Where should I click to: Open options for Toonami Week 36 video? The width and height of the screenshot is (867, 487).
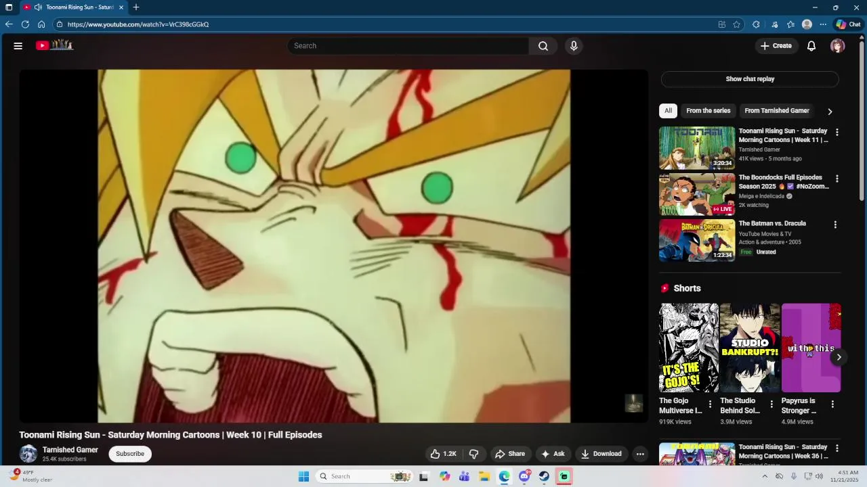click(x=837, y=448)
